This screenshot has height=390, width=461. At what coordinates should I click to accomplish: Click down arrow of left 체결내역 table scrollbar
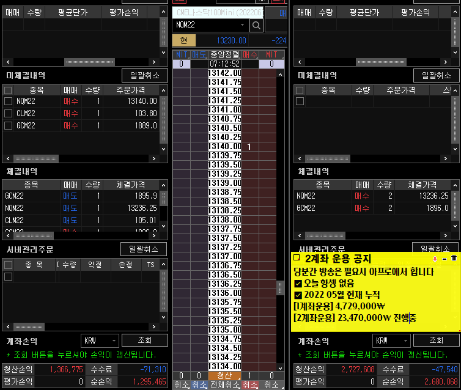pos(163,226)
